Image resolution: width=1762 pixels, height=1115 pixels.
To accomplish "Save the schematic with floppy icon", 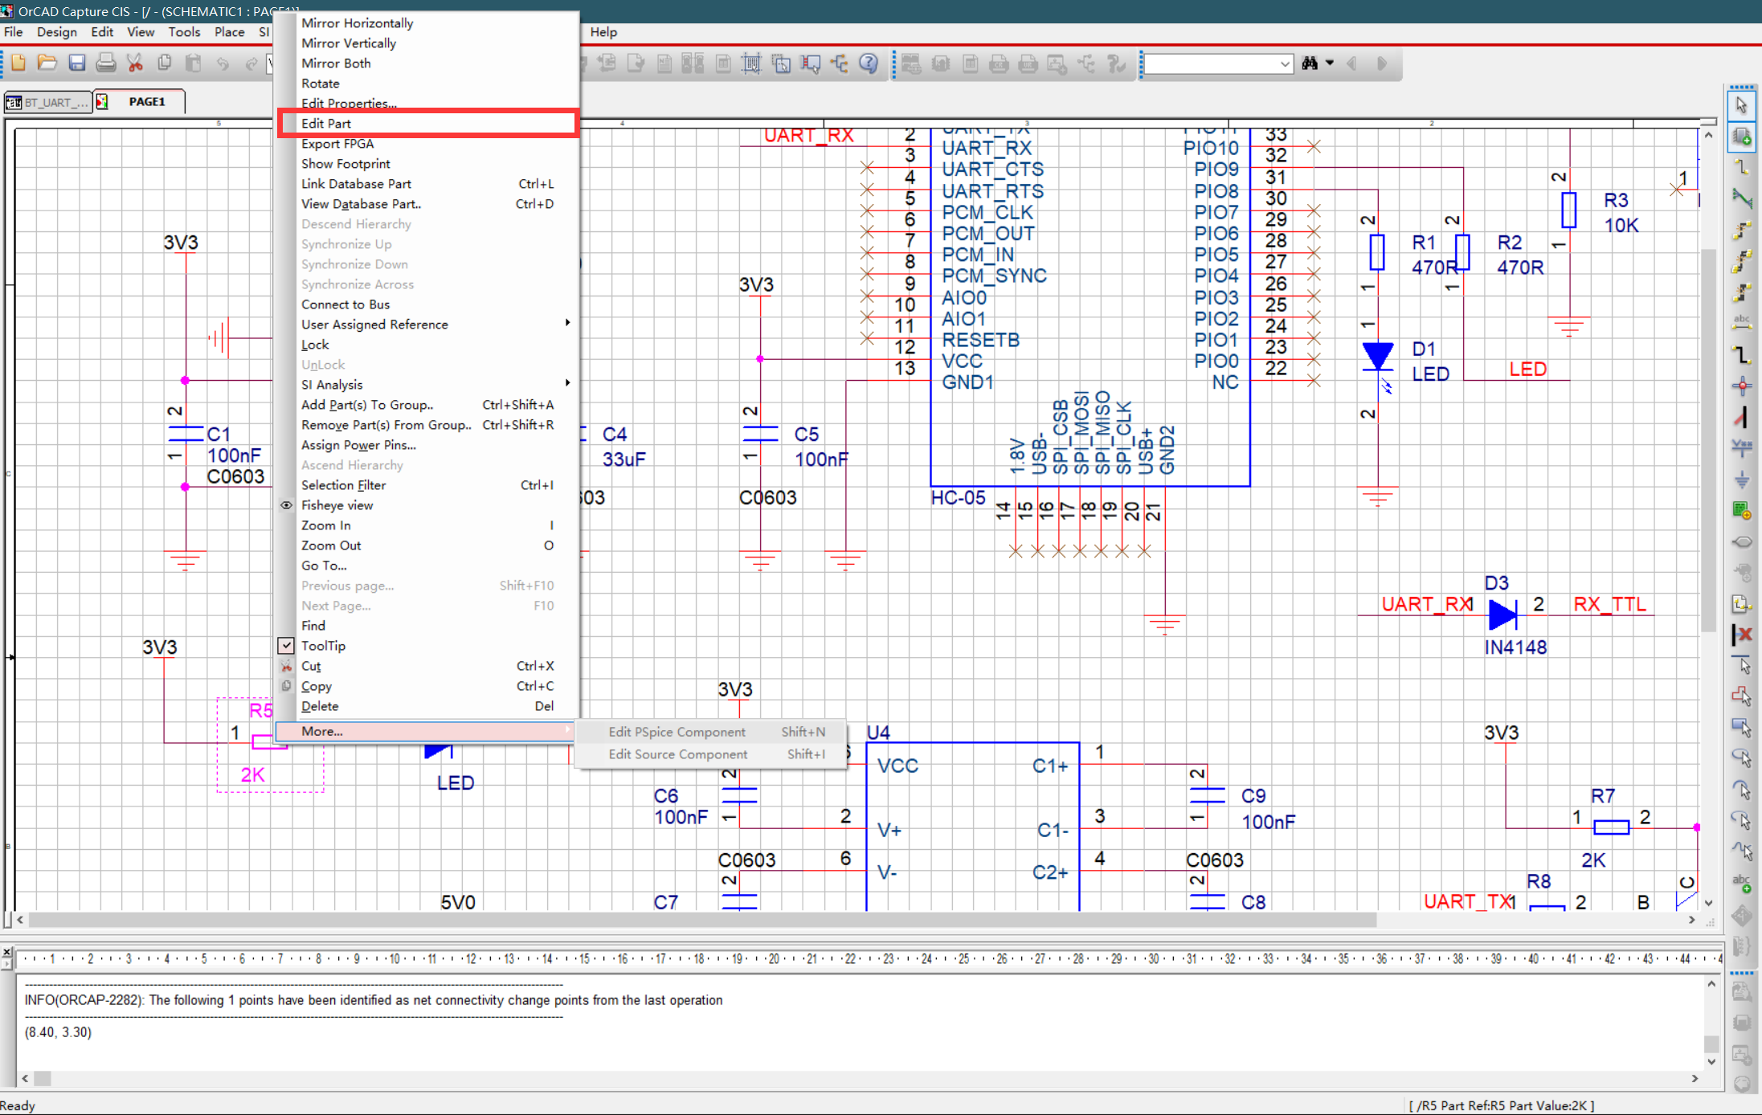I will click(77, 63).
